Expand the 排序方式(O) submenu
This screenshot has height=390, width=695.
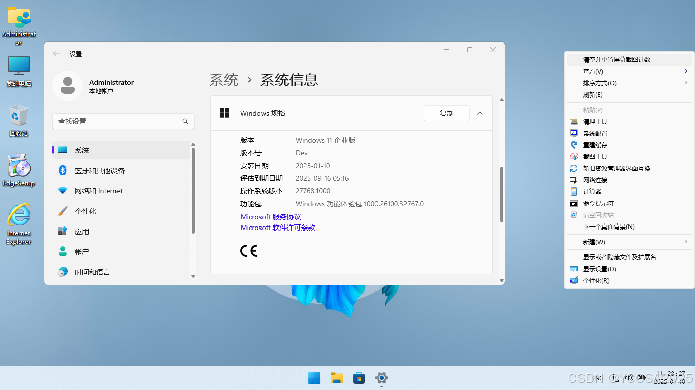coord(629,83)
